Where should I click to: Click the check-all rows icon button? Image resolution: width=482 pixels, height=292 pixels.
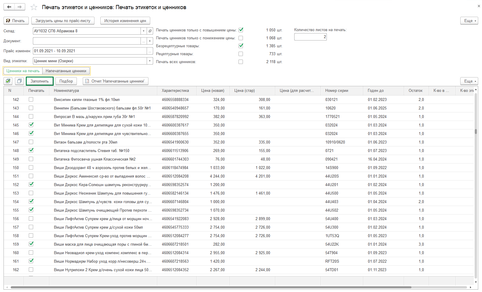pos(8,81)
